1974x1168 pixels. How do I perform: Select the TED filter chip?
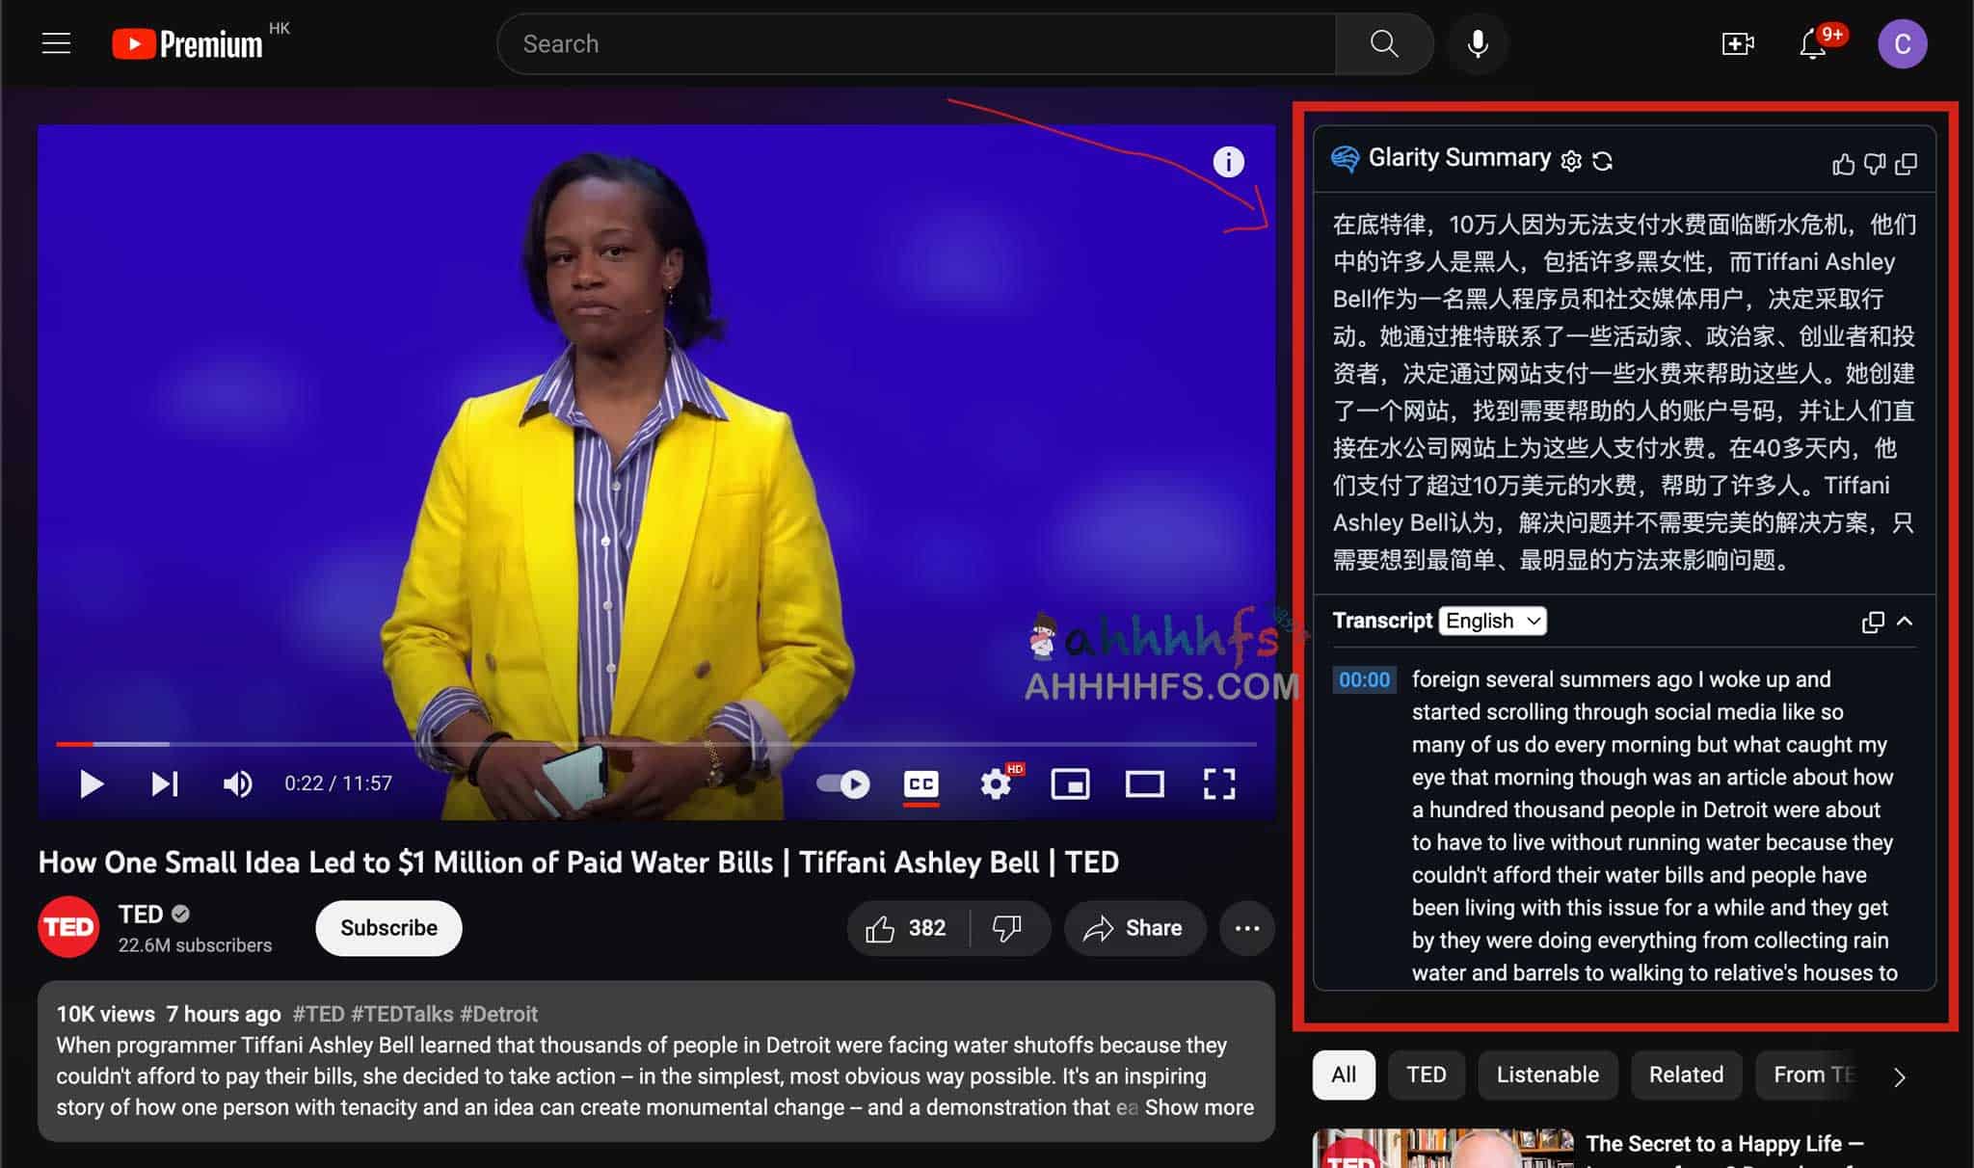coord(1426,1075)
